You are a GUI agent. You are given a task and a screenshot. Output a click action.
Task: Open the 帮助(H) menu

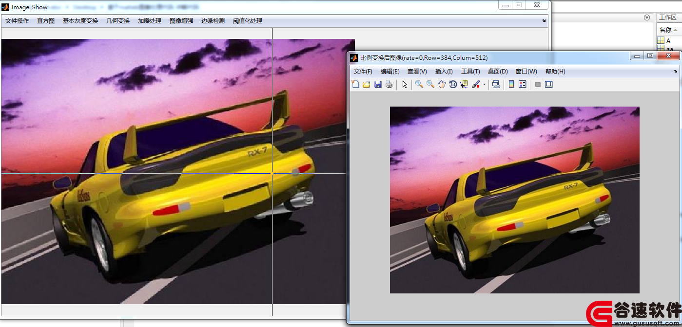coord(555,72)
